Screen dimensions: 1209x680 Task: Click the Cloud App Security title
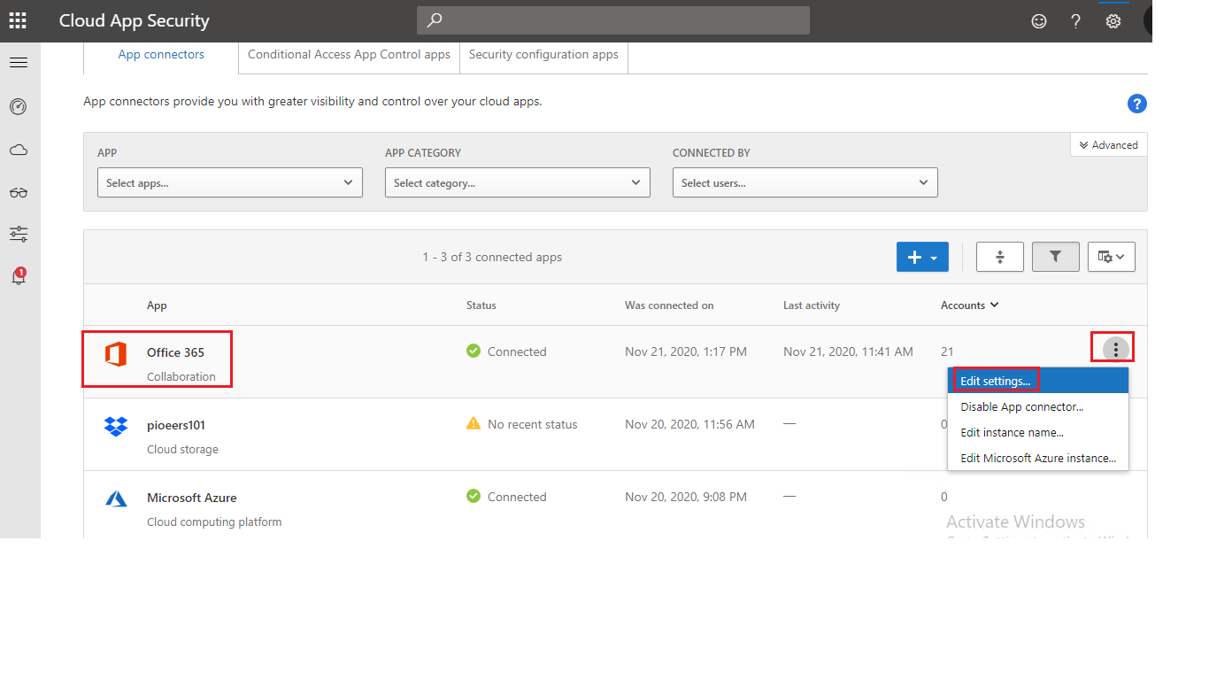click(x=135, y=20)
